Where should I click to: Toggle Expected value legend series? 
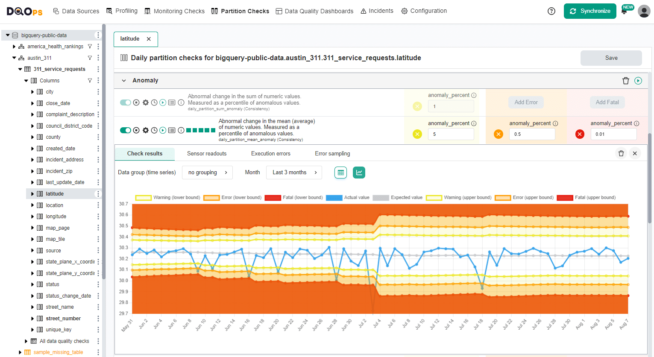pyautogui.click(x=398, y=198)
